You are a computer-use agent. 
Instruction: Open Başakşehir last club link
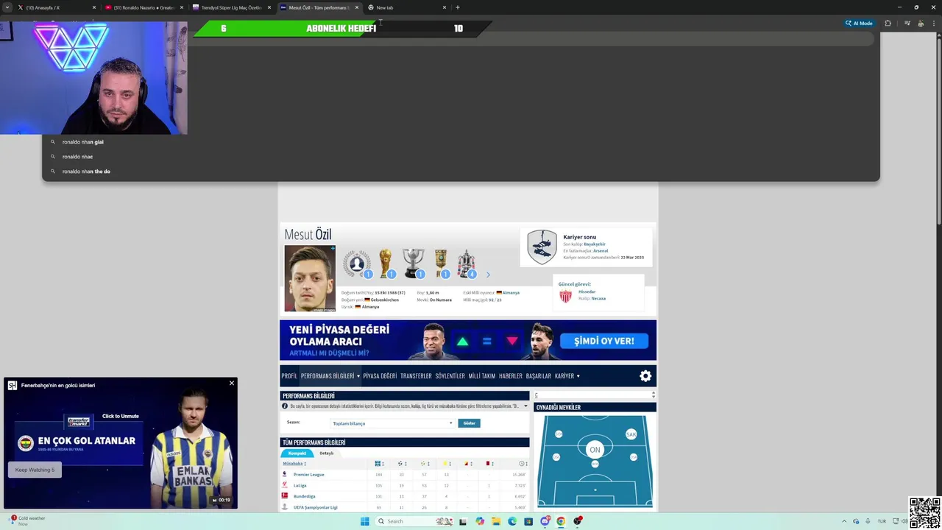(595, 244)
